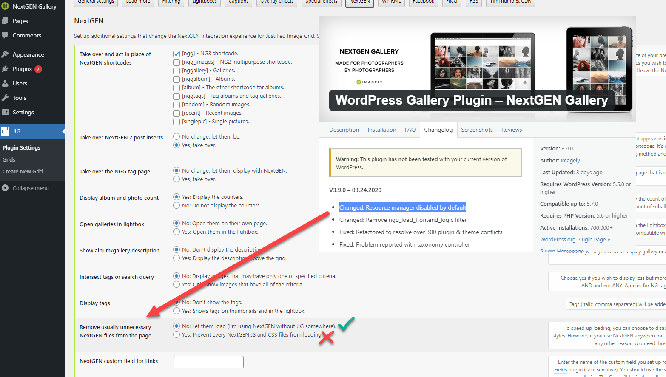Screen dimensions: 666x377
Task: Select 'Yes: Display the description above the grid'
Action: point(176,258)
